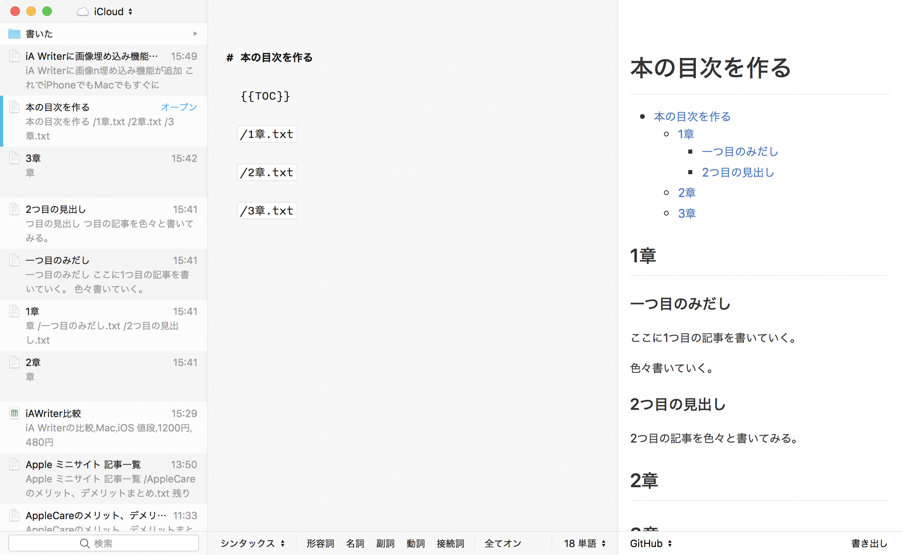
Task: Click the 2つ目の見出し link in preview TOC
Action: tap(738, 173)
